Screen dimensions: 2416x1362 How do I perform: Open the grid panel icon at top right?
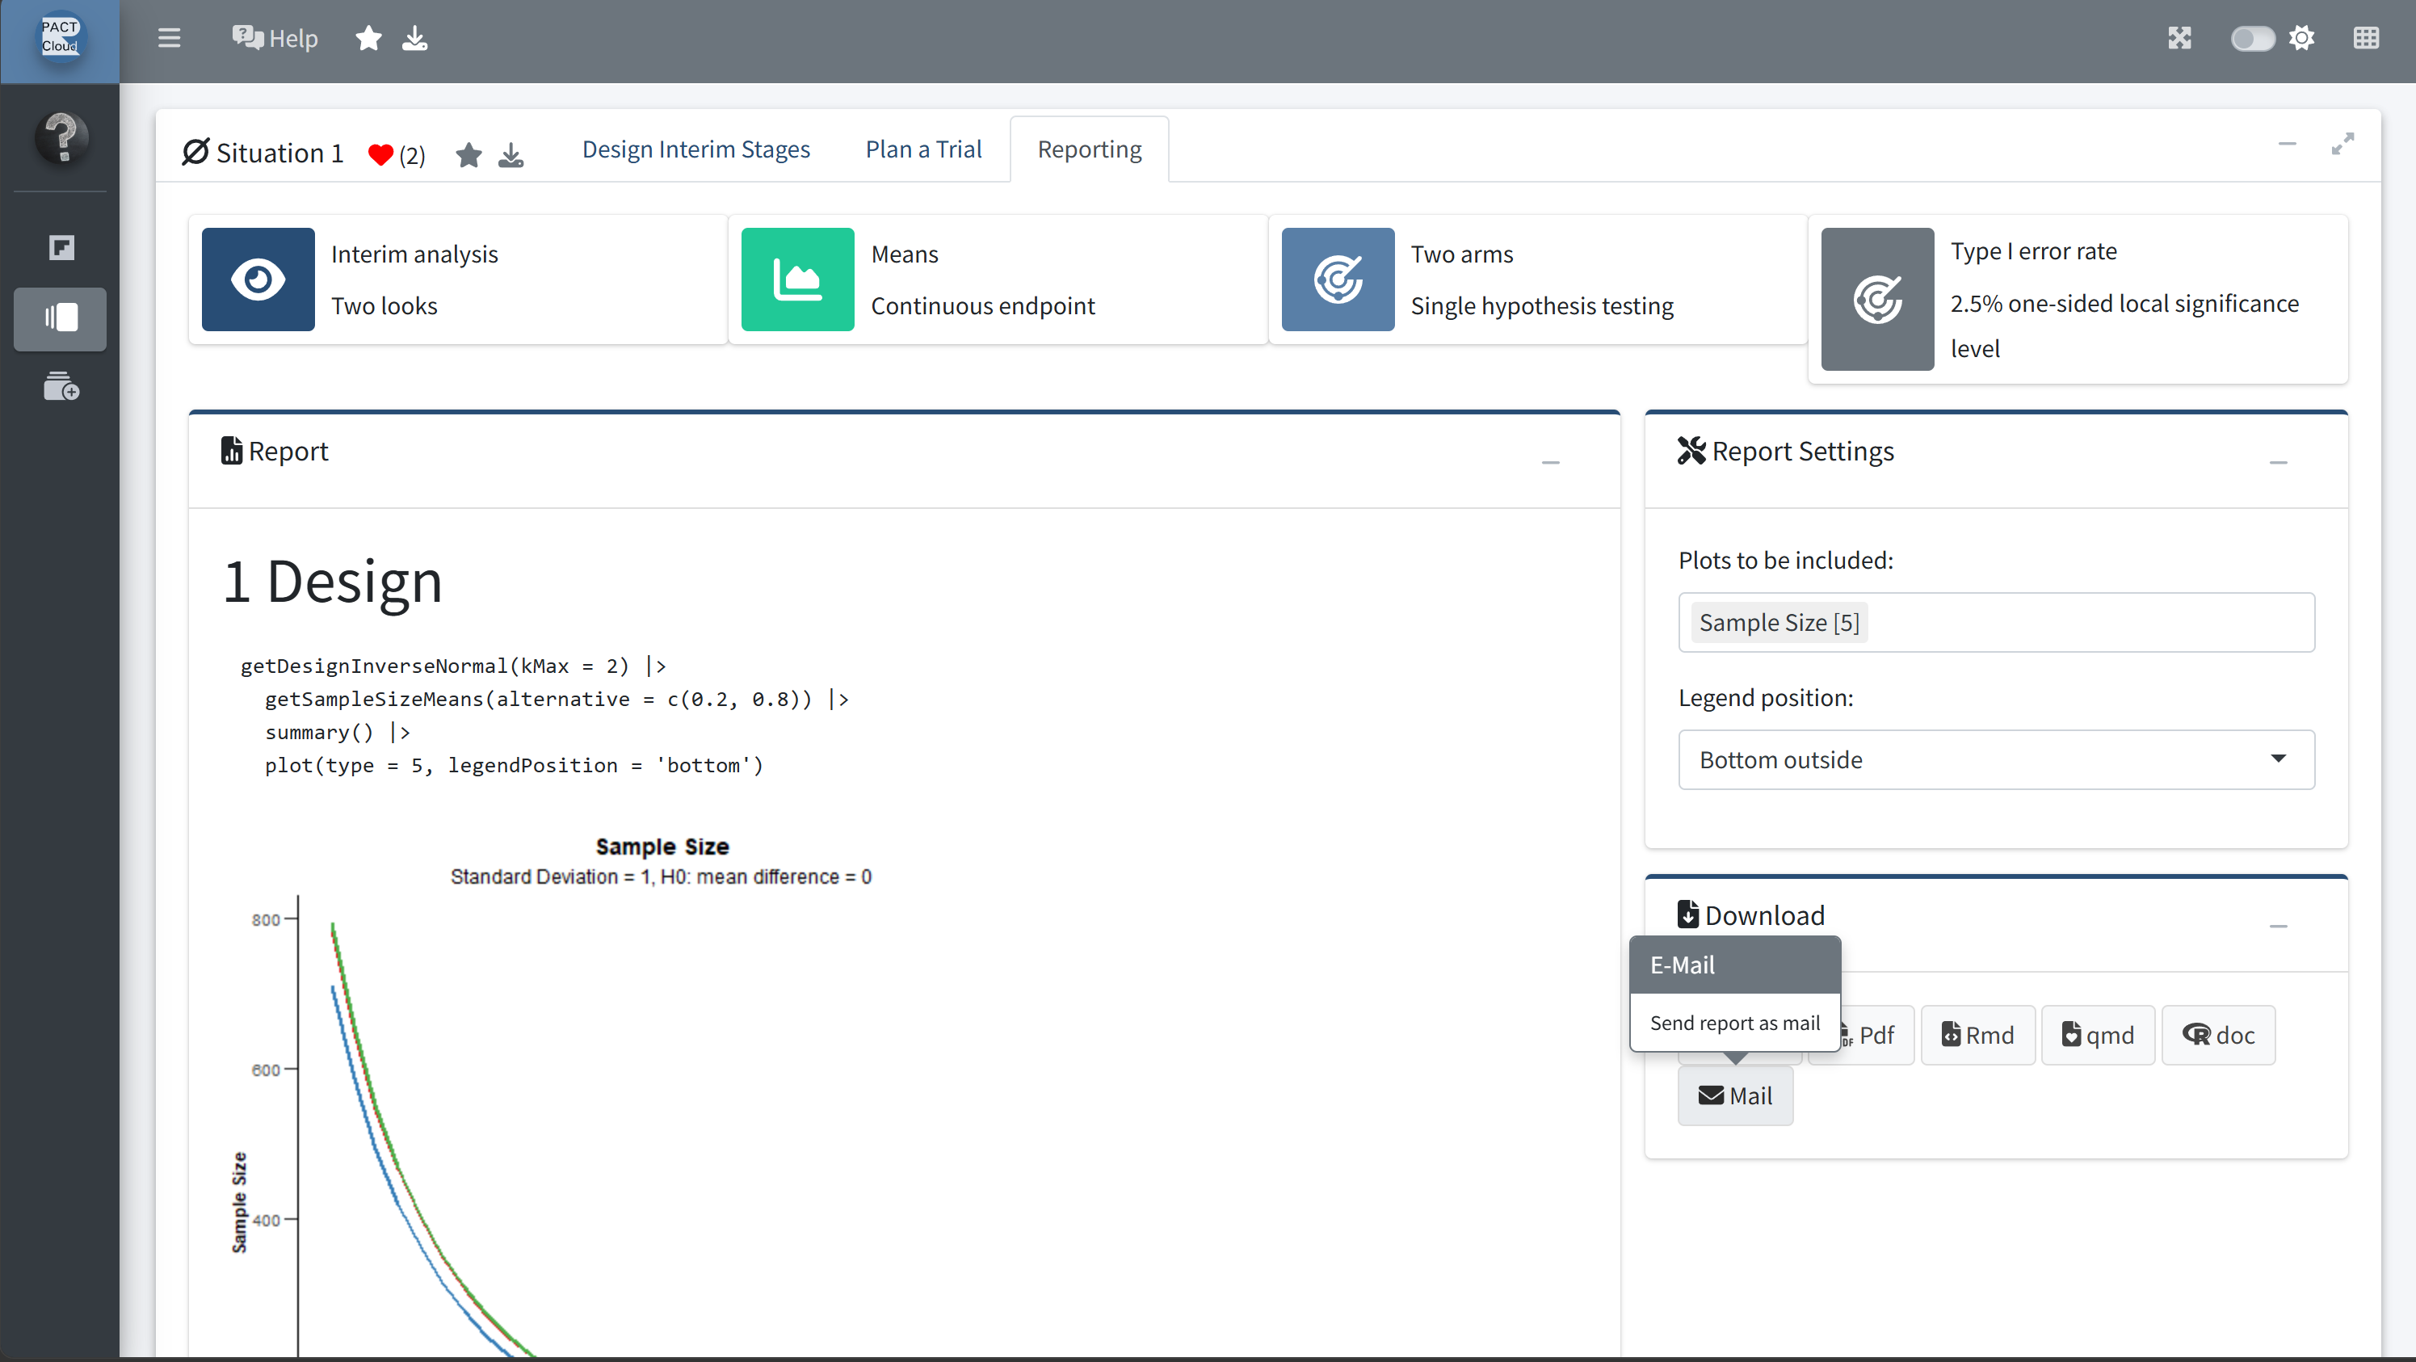(2365, 39)
